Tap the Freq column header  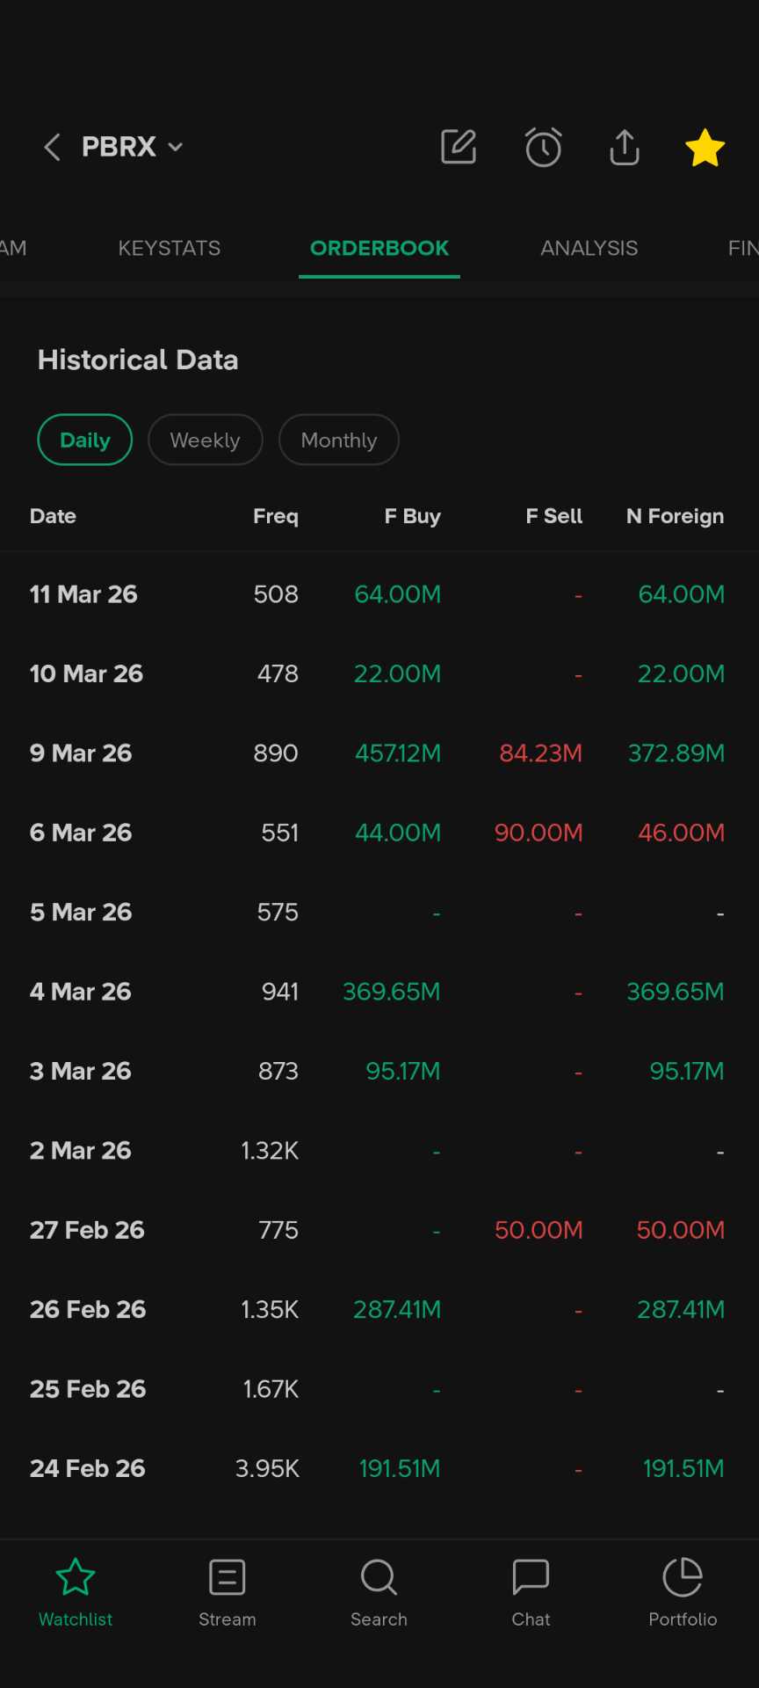pos(276,516)
